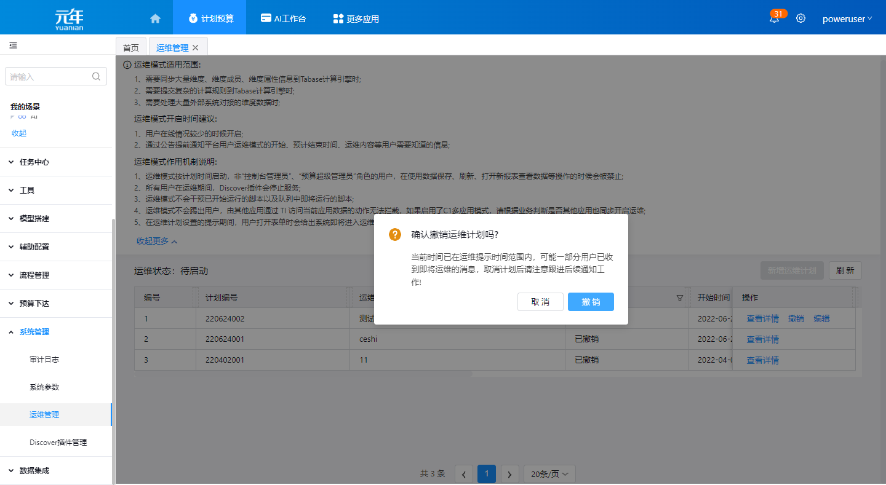Switch to the 首页 tab
This screenshot has height=485, width=886.
pos(131,48)
